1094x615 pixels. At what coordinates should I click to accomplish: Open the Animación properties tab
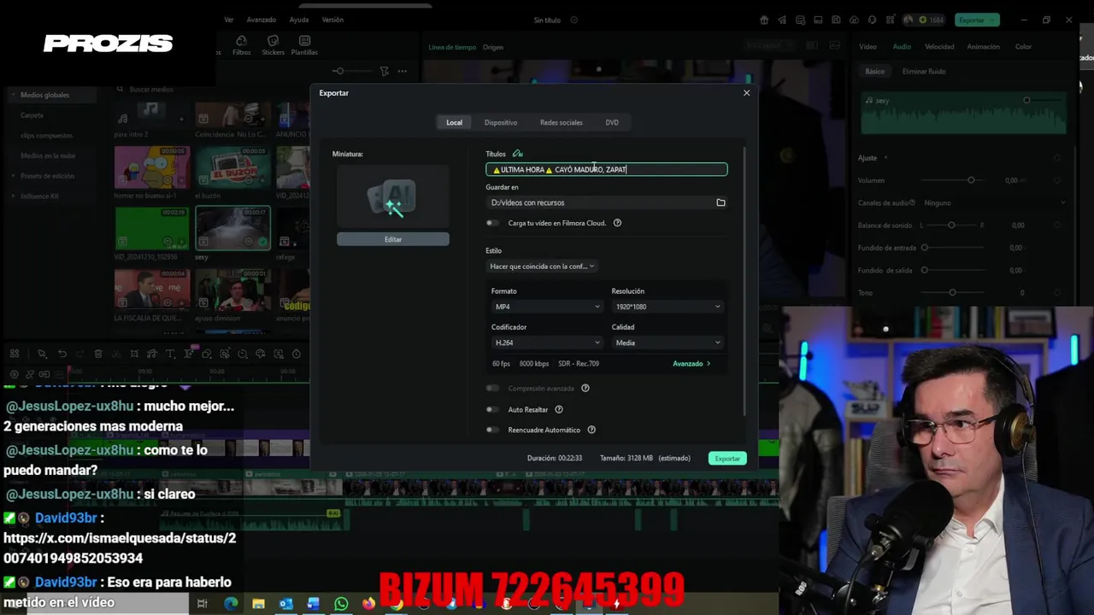click(983, 47)
